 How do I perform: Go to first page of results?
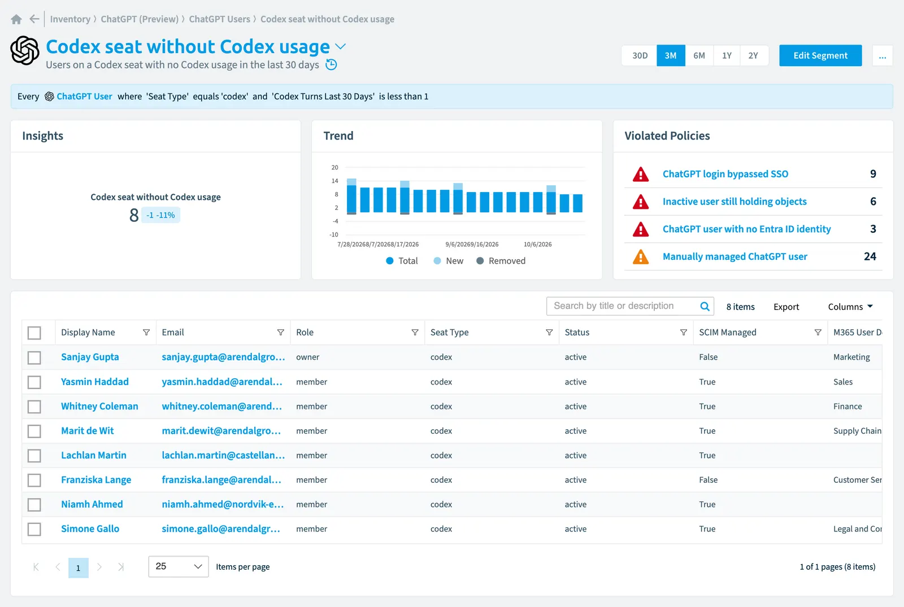pos(36,567)
